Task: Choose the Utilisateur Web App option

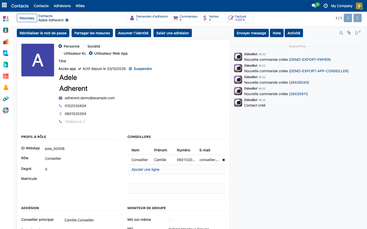Action: coord(91,53)
